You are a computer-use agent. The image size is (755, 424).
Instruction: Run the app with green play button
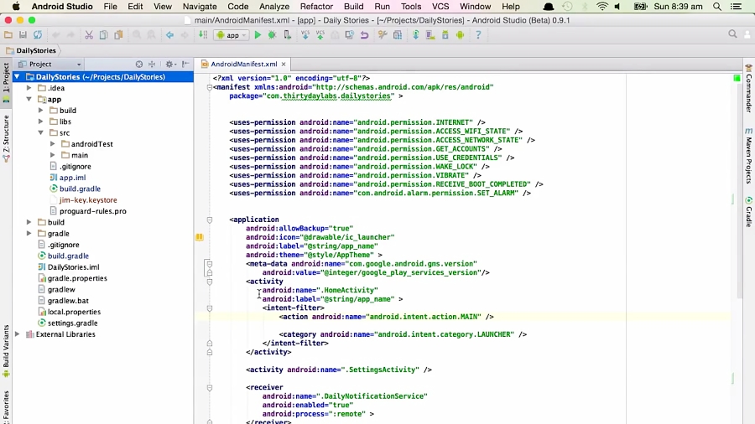(x=258, y=35)
